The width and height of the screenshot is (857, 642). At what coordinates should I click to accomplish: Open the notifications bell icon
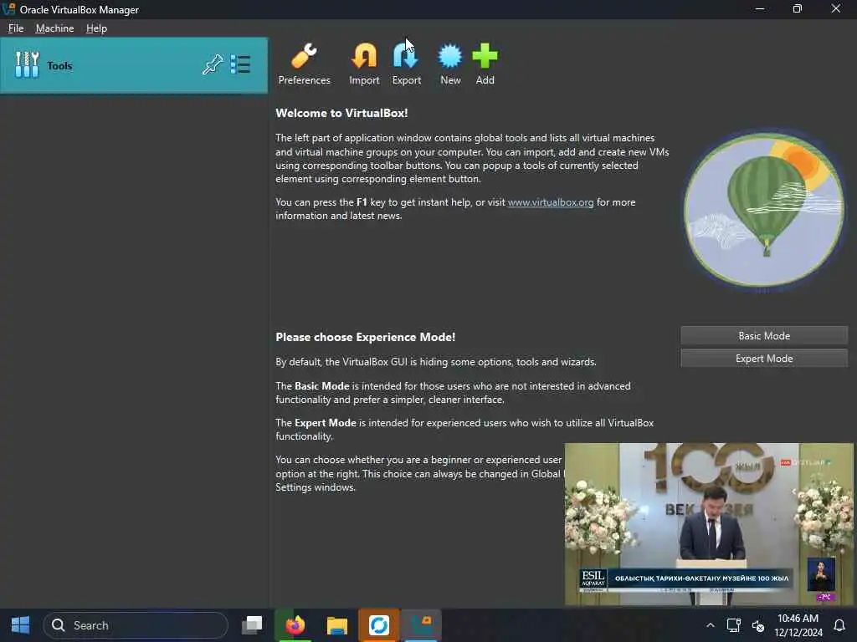coord(839,625)
